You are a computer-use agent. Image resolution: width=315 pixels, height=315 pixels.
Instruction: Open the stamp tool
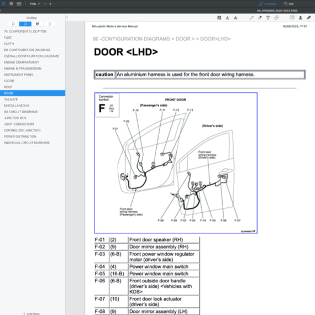(x=301, y=18)
